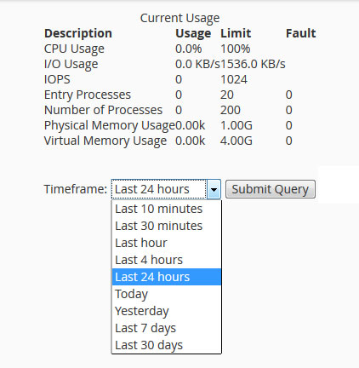Click the '0.0%' CPU usage value
This screenshot has height=368, width=359.
pyautogui.click(x=188, y=49)
